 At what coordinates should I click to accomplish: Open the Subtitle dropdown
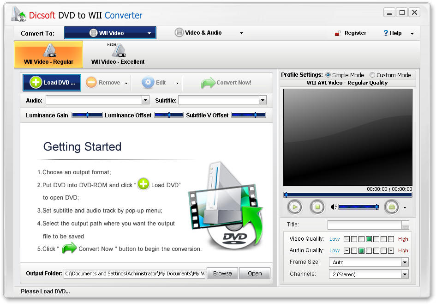[x=263, y=100]
